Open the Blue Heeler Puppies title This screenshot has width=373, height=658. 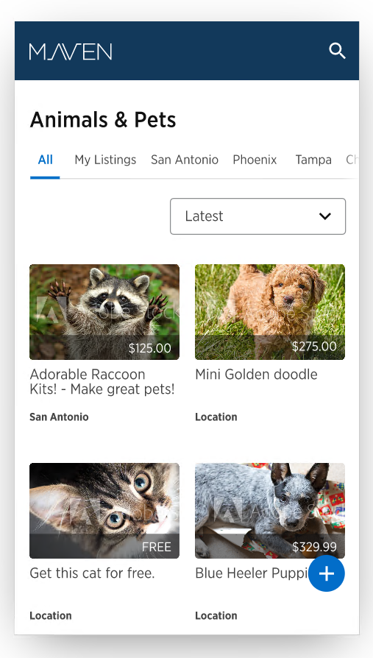point(252,573)
